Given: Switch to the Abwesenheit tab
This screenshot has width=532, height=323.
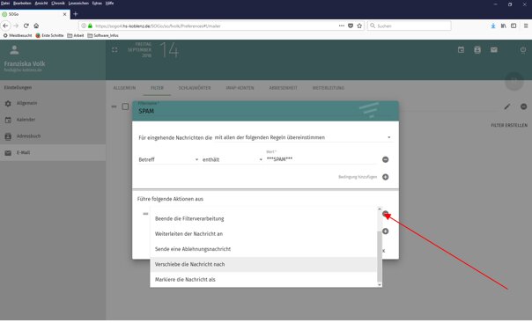Looking at the screenshot, I should (283, 88).
